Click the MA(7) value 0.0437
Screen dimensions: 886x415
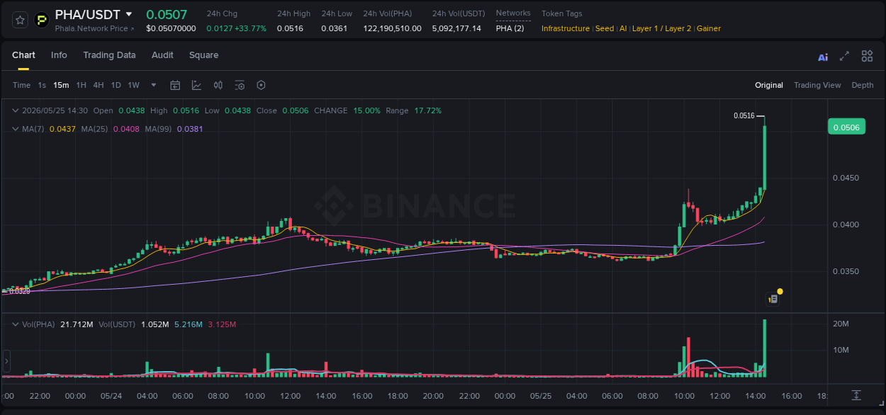tap(61, 129)
